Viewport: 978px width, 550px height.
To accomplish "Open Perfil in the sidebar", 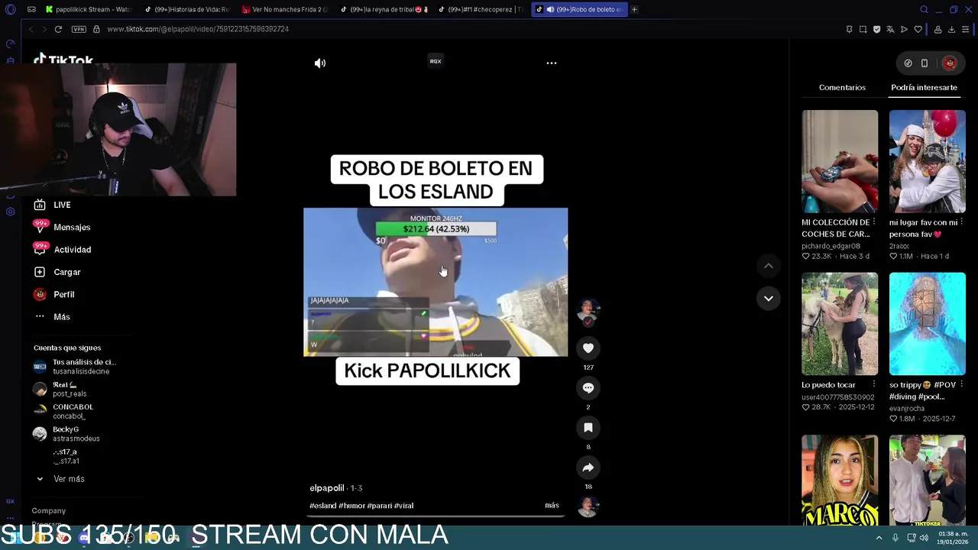I will coord(64,294).
